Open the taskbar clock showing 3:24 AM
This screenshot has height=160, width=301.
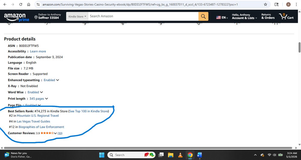click(292, 155)
